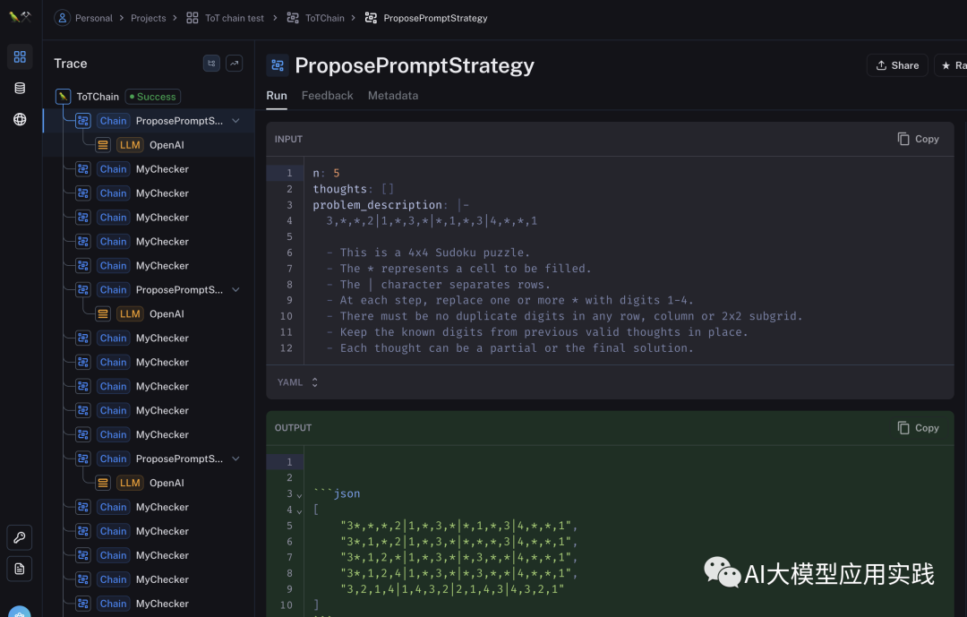The image size is (967, 617).
Task: Select the third ProposePromptS... chain row
Action: (149, 458)
